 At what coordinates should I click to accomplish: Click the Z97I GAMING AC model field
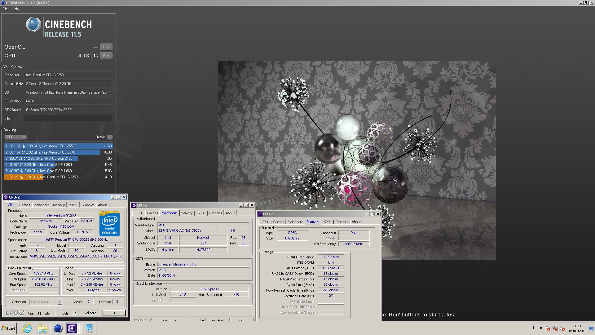tap(187, 231)
